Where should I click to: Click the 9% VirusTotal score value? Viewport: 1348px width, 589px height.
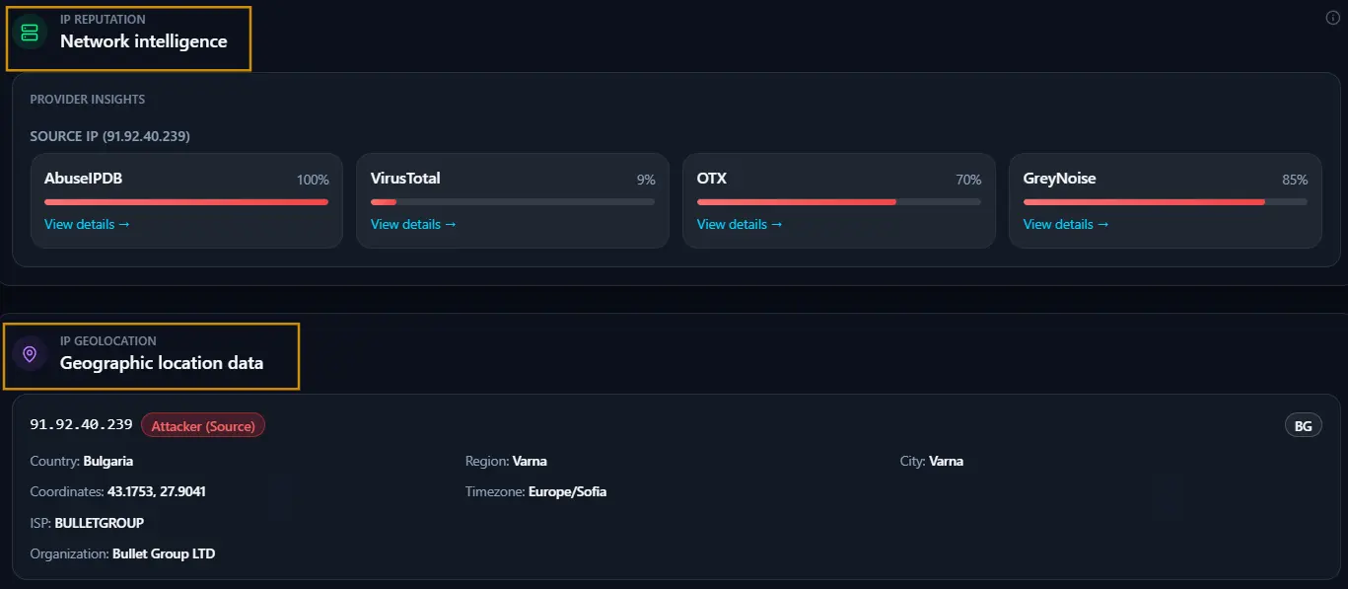coord(646,181)
